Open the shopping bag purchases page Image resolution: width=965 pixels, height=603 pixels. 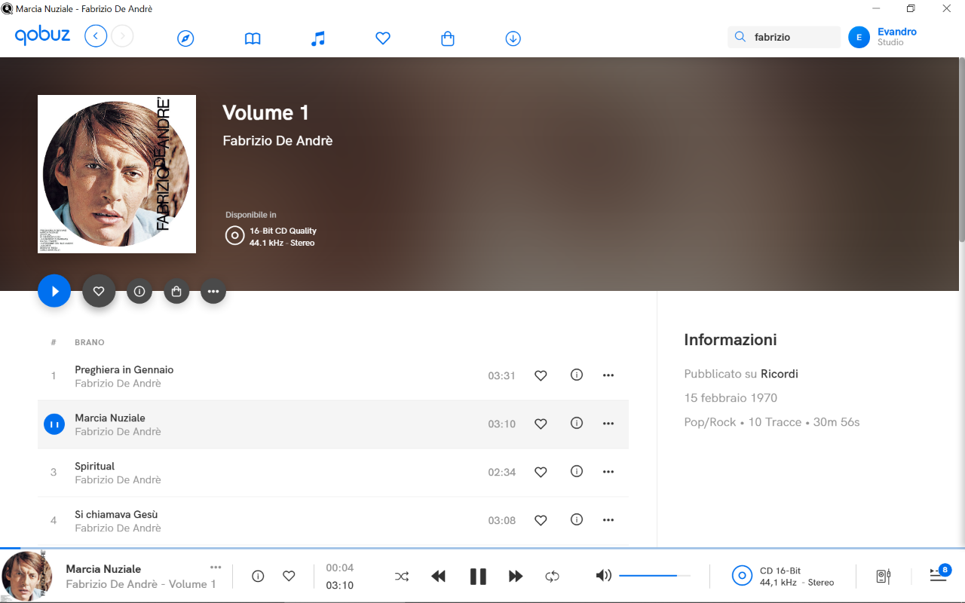(x=448, y=38)
